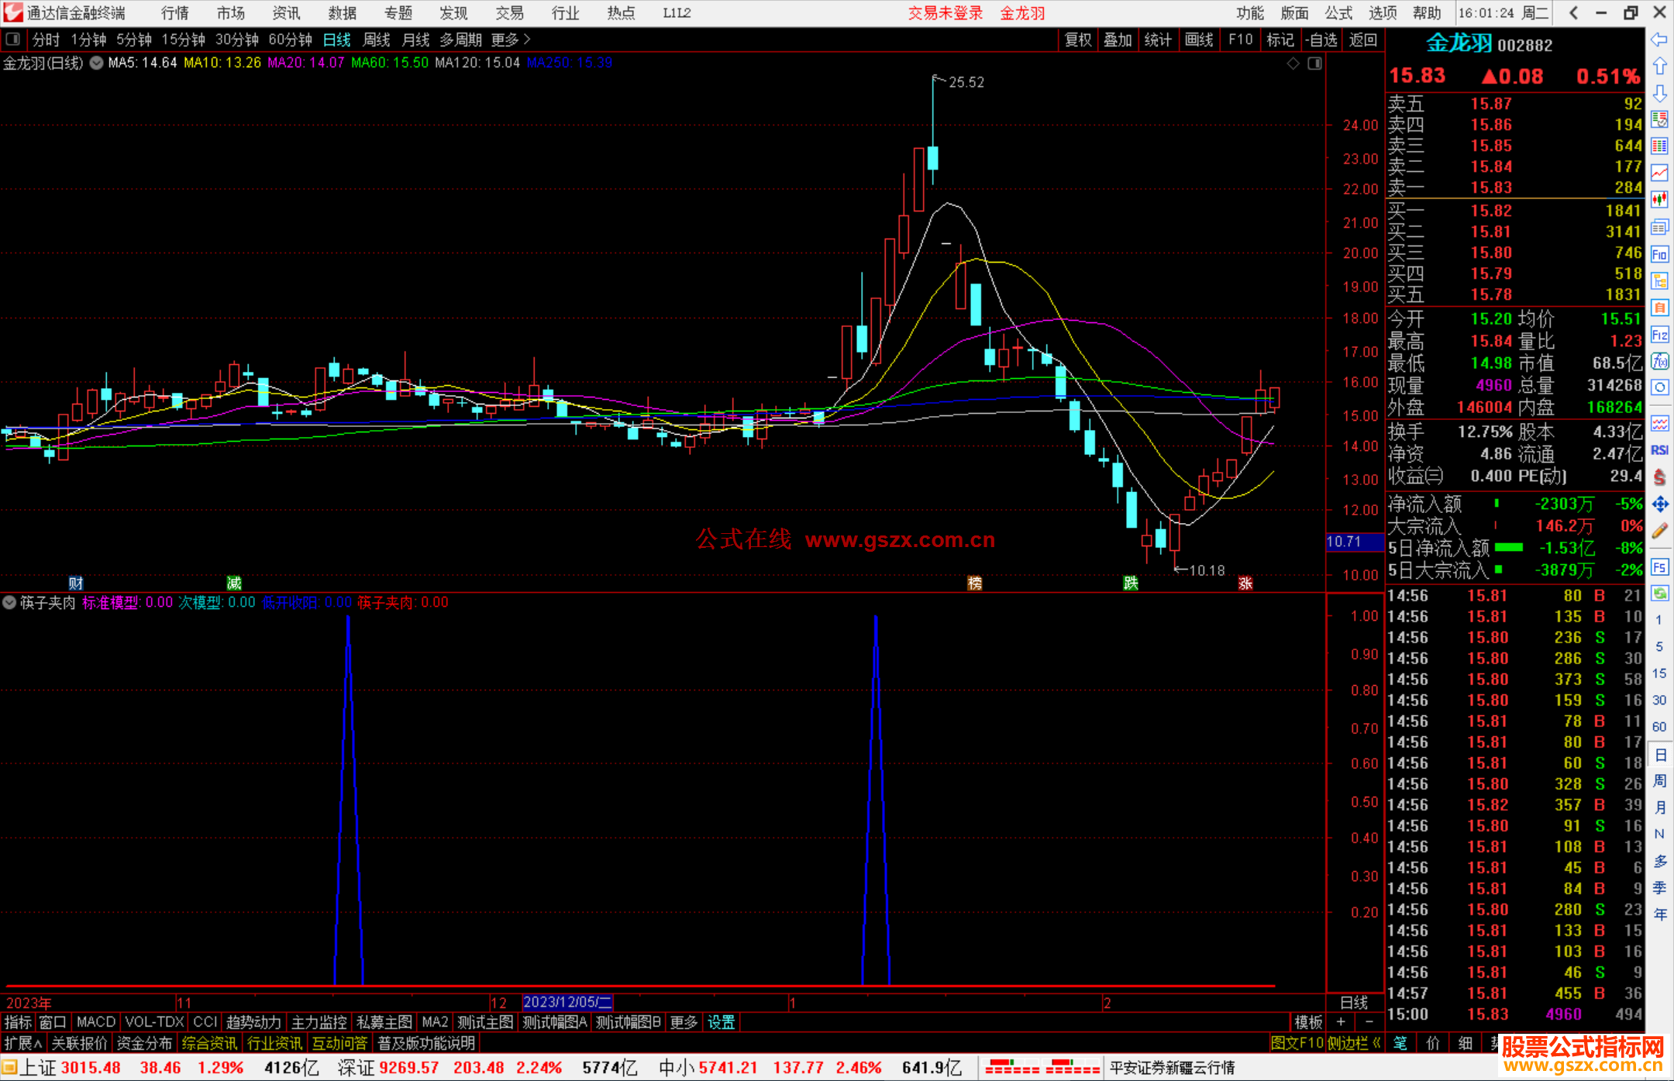Click the 设置 link in indicator bar
The width and height of the screenshot is (1674, 1081).
(721, 1022)
